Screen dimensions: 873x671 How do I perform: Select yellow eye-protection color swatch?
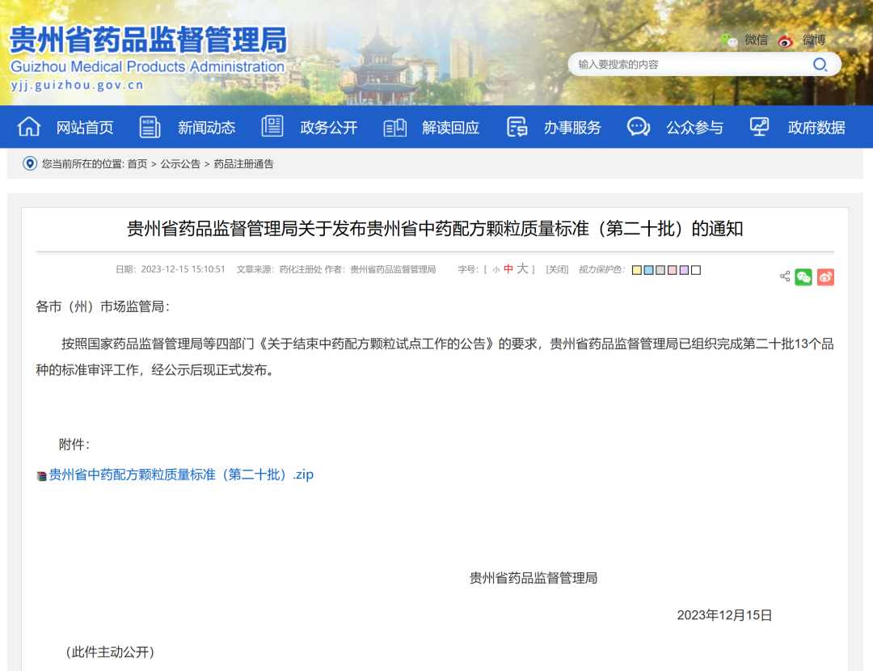637,270
